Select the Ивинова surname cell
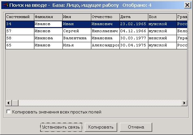Image resolution: width=193 pixels, height=135 pixels. (48, 38)
